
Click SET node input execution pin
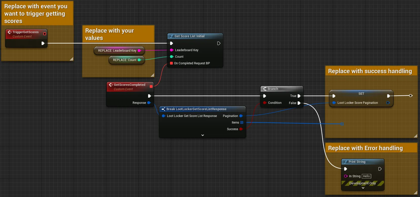click(334, 96)
